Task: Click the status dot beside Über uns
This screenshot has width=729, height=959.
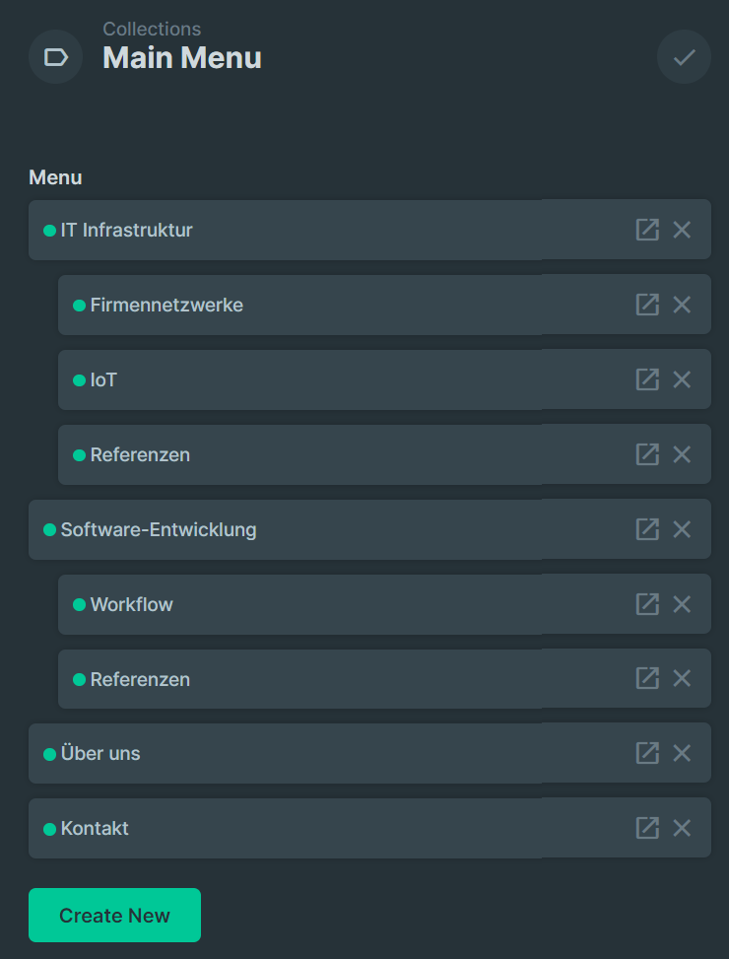Action: [47, 753]
